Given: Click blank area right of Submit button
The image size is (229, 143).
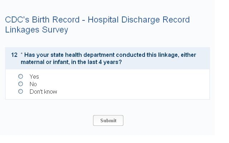Looking at the screenshot, I should (x=165, y=120).
